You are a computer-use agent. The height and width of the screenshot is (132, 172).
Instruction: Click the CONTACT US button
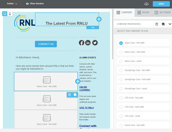(46, 44)
